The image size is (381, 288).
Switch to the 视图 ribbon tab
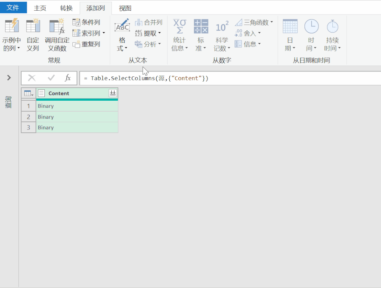125,8
